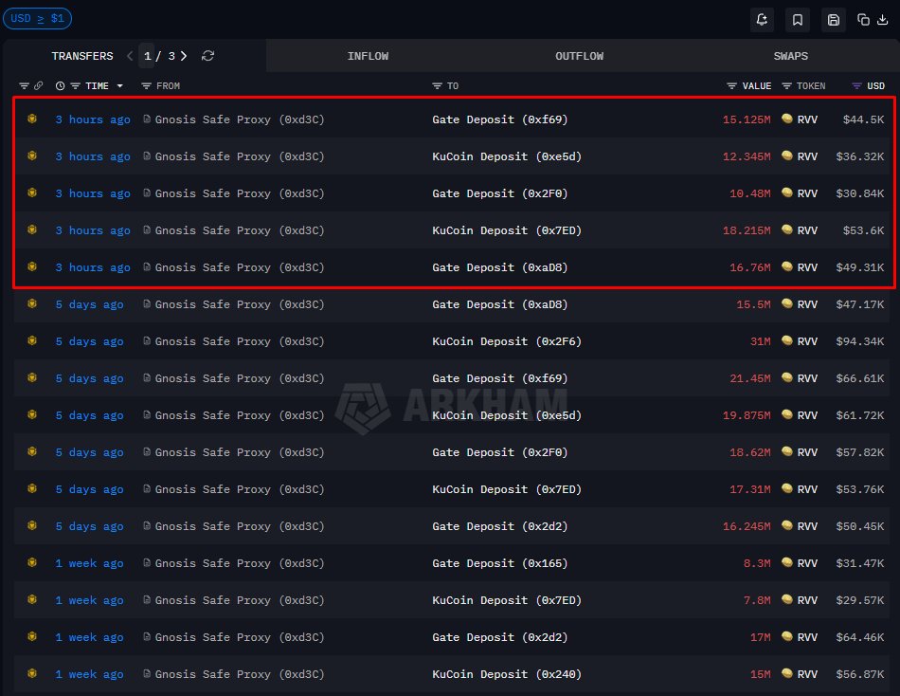
Task: Click contract icon before Gnosis Safe in 17M row
Action: pos(147,636)
